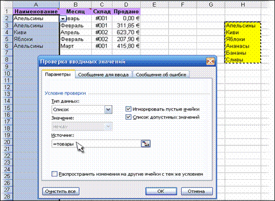Toggle Игнорировать пустые ячейки checkbox
Image resolution: width=275 pixels, height=201 pixels.
(x=128, y=109)
